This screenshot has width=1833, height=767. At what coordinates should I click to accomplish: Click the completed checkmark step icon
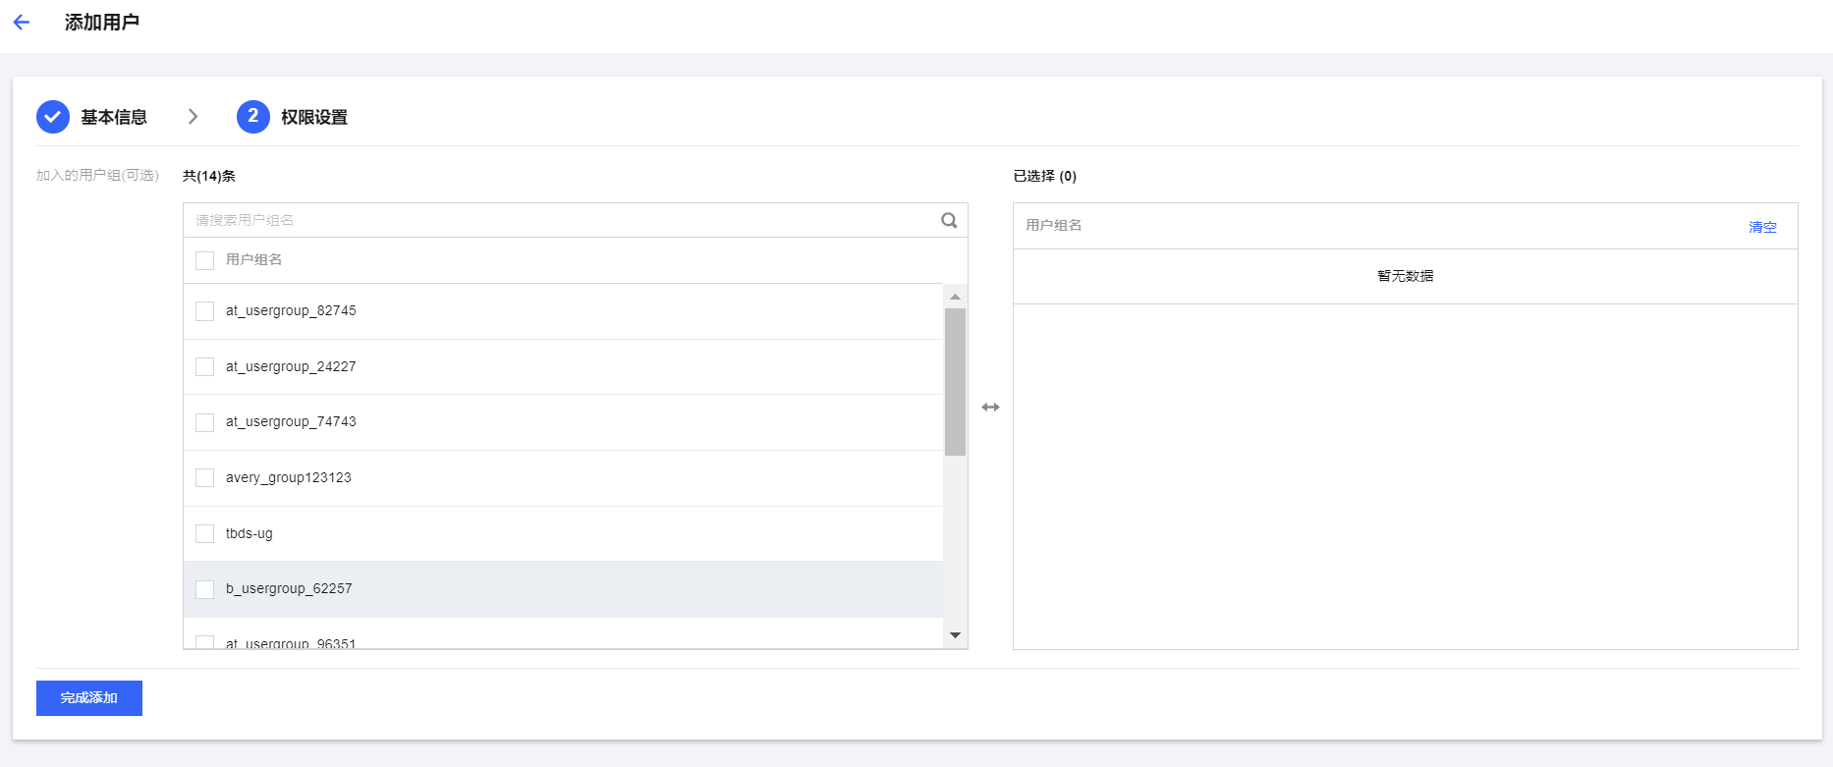(x=53, y=117)
